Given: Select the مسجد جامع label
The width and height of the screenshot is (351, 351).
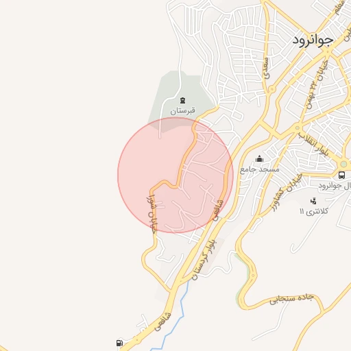Looking at the screenshot, I should (260, 169).
